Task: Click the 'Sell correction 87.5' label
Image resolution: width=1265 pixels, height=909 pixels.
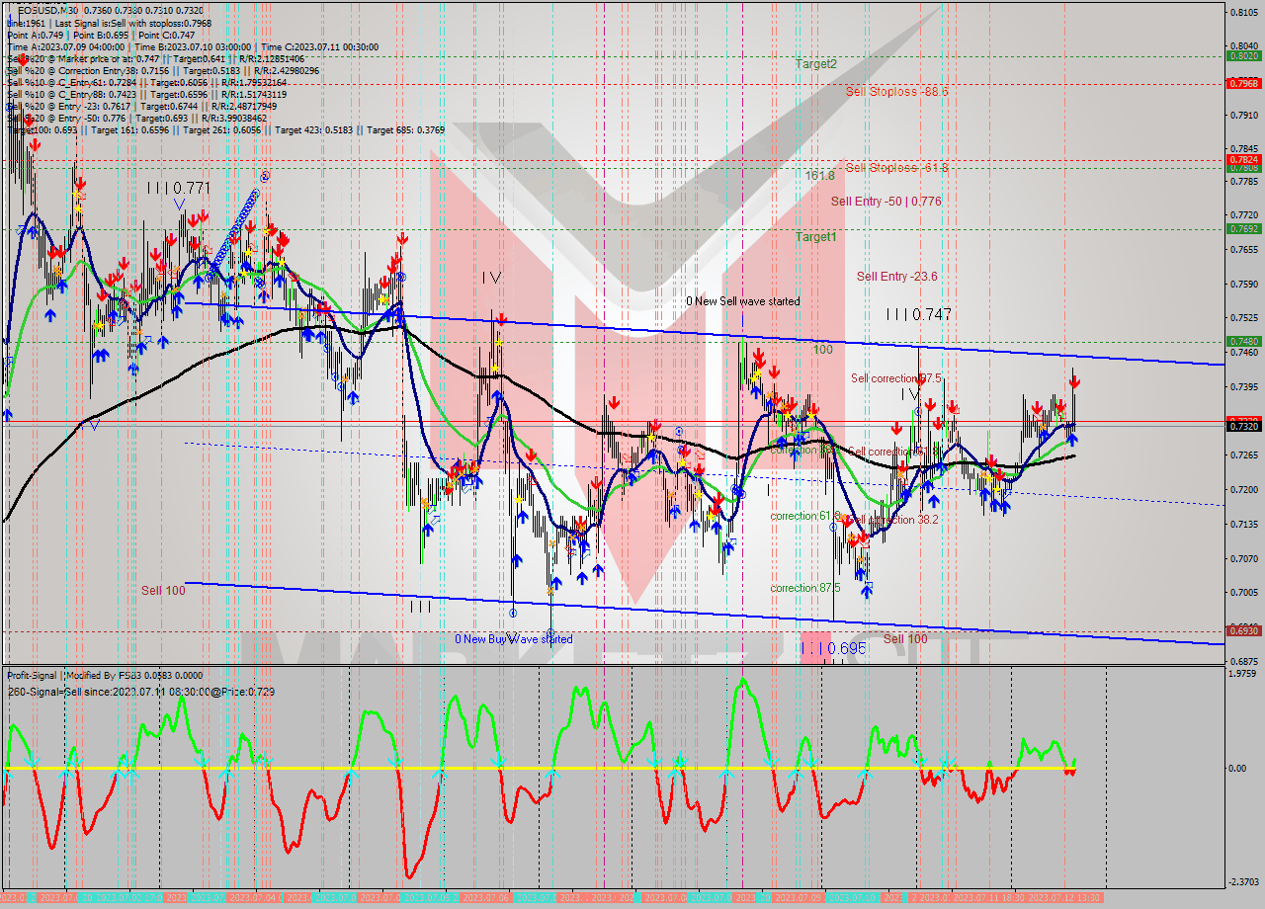Action: (895, 378)
